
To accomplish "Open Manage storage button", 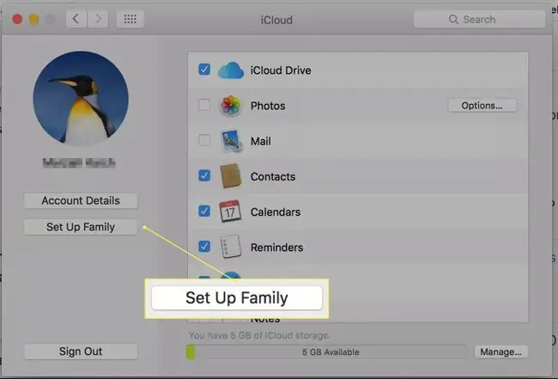I will click(x=501, y=352).
